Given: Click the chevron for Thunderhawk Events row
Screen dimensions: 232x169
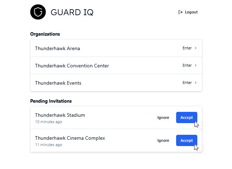Looking at the screenshot, I should pos(196,83).
